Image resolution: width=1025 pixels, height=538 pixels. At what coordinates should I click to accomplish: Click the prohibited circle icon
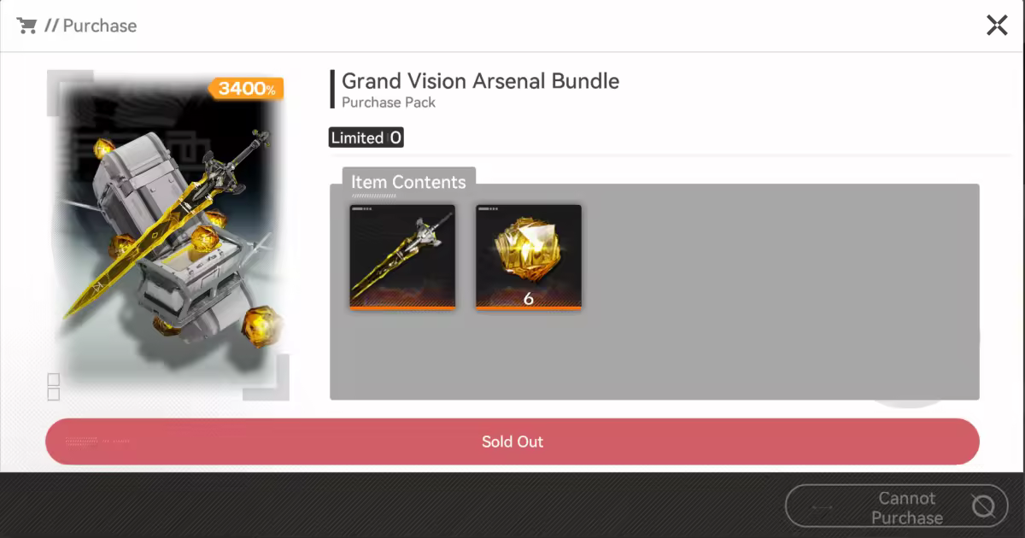pyautogui.click(x=983, y=507)
